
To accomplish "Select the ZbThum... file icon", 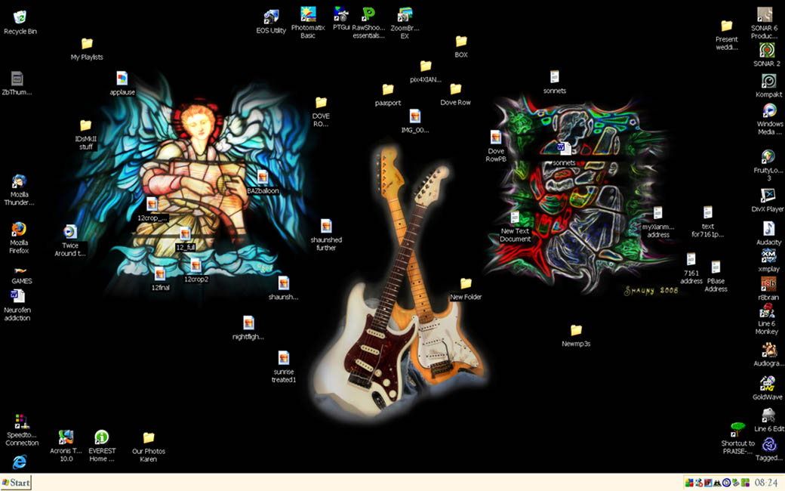I will tap(17, 79).
